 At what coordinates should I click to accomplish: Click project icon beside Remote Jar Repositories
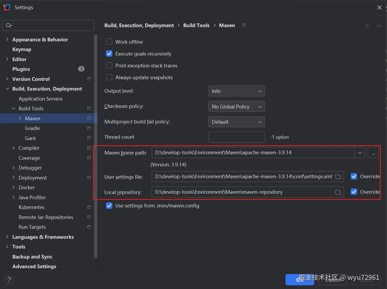click(89, 217)
